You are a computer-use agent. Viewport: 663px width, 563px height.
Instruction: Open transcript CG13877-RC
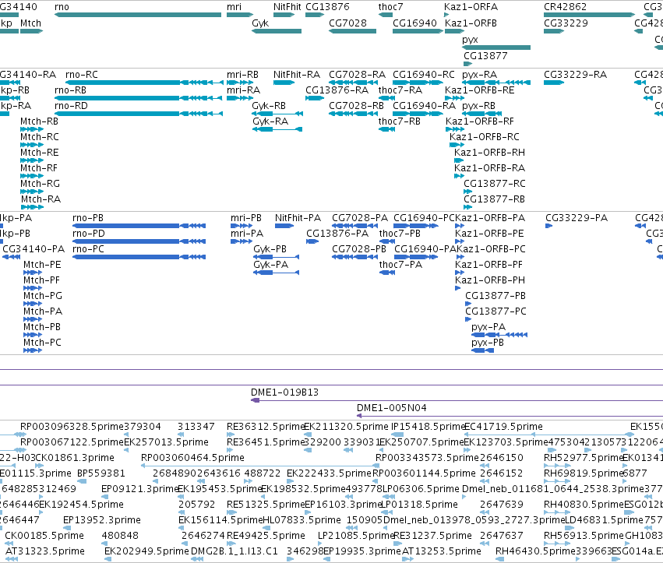click(494, 184)
